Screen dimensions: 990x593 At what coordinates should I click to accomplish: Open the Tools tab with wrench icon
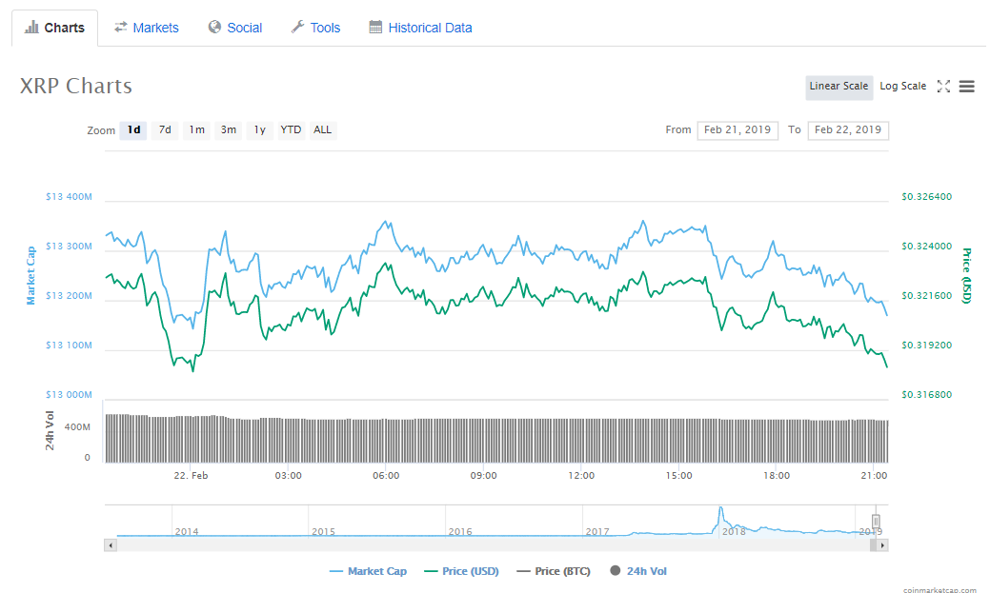(x=315, y=28)
